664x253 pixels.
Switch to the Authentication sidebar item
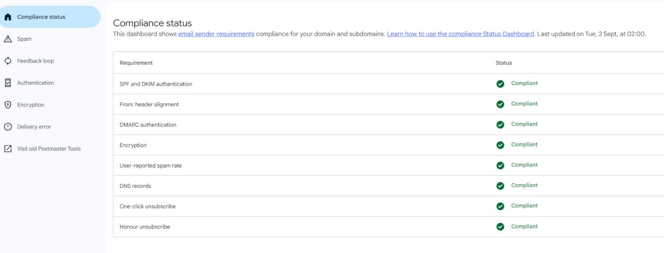(x=35, y=83)
